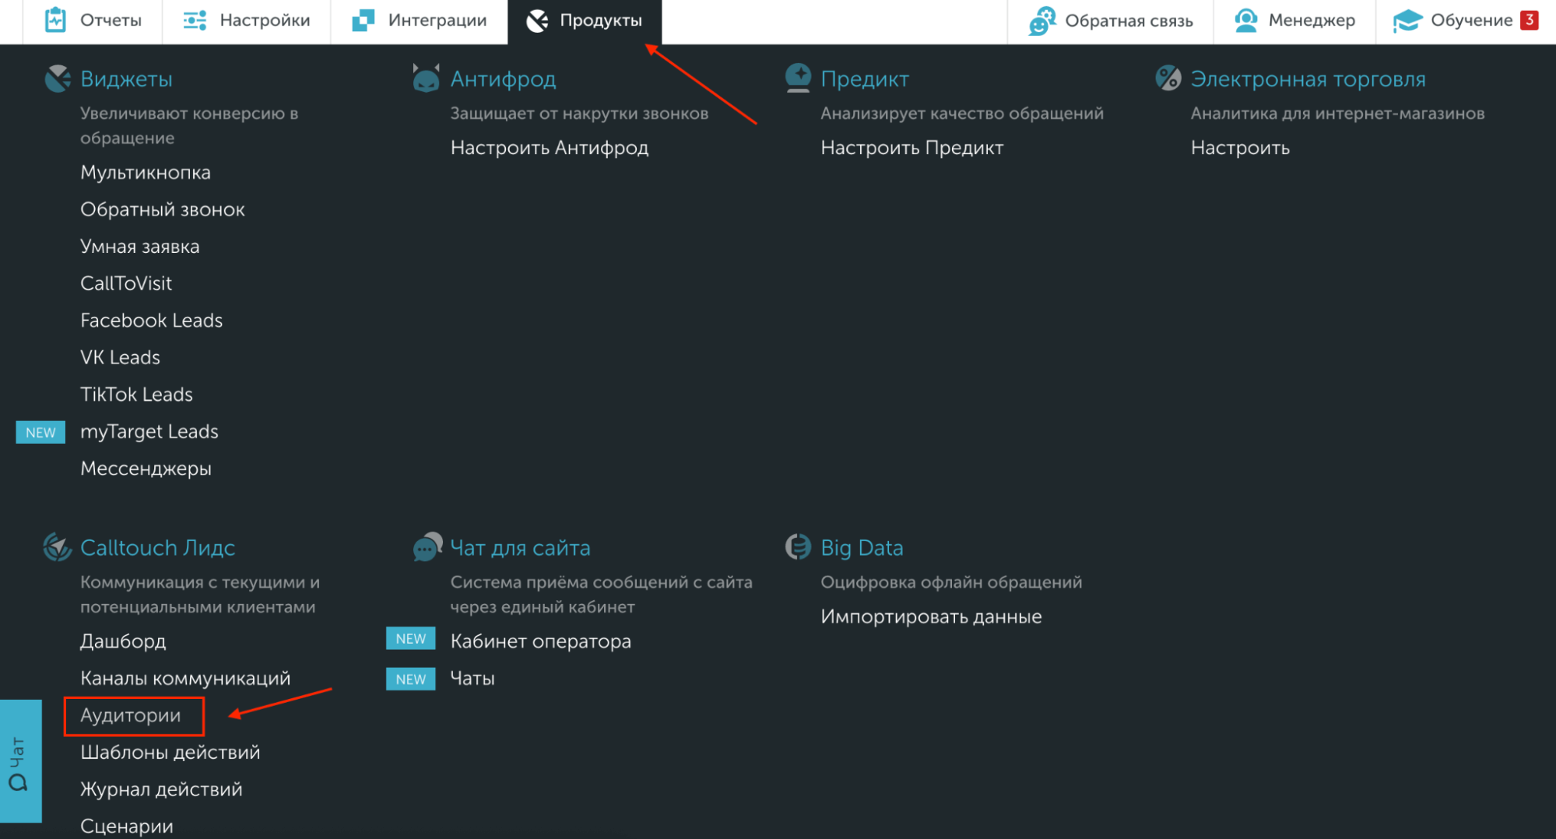Open Импортировать данные under Big Data
The width and height of the screenshot is (1556, 839).
(x=931, y=617)
